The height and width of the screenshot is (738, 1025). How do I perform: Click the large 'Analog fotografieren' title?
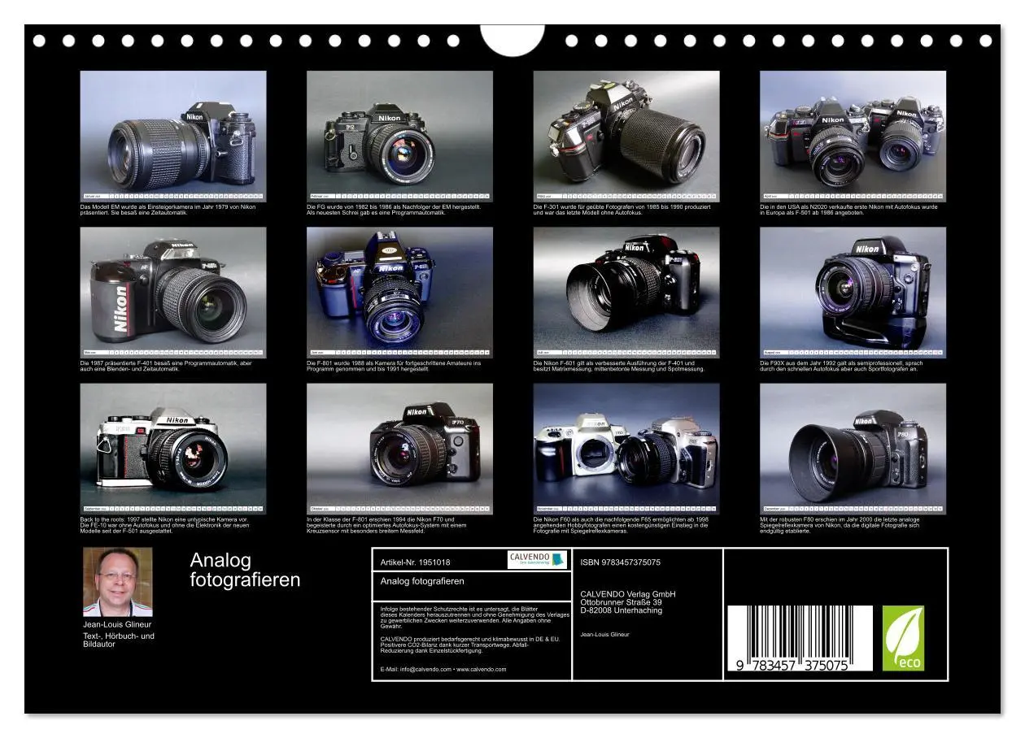coord(245,570)
